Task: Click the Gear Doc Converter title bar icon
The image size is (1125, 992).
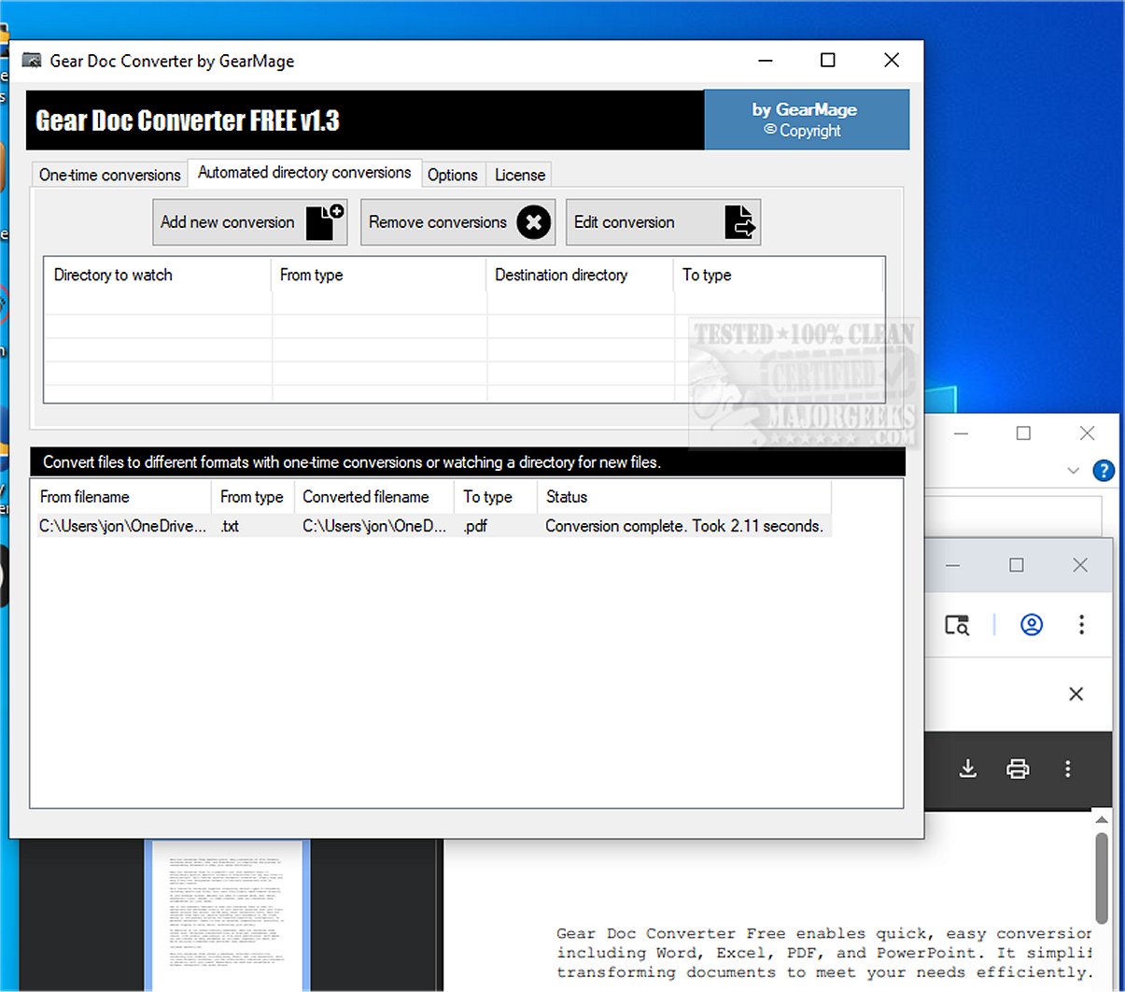Action: (32, 61)
